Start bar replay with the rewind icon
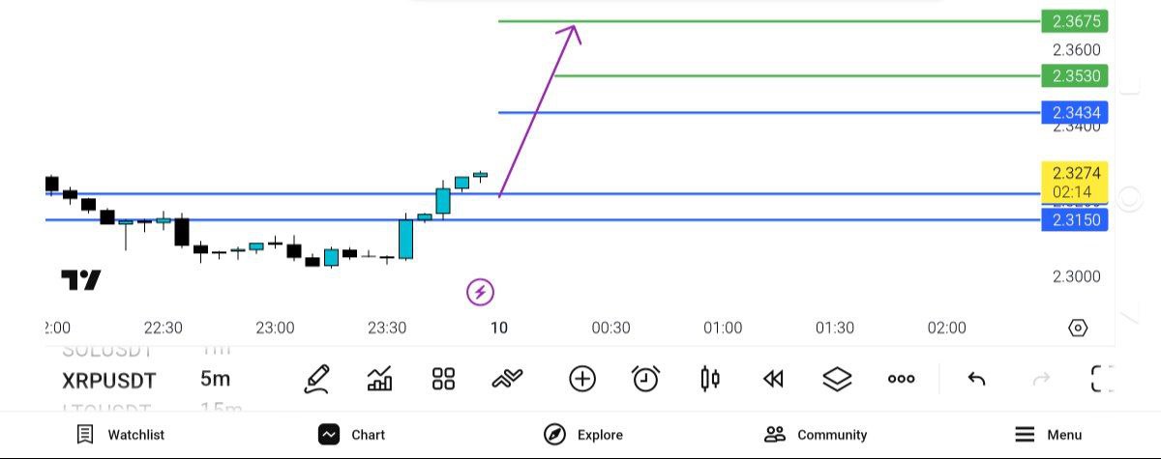The height and width of the screenshot is (459, 1161). click(773, 379)
